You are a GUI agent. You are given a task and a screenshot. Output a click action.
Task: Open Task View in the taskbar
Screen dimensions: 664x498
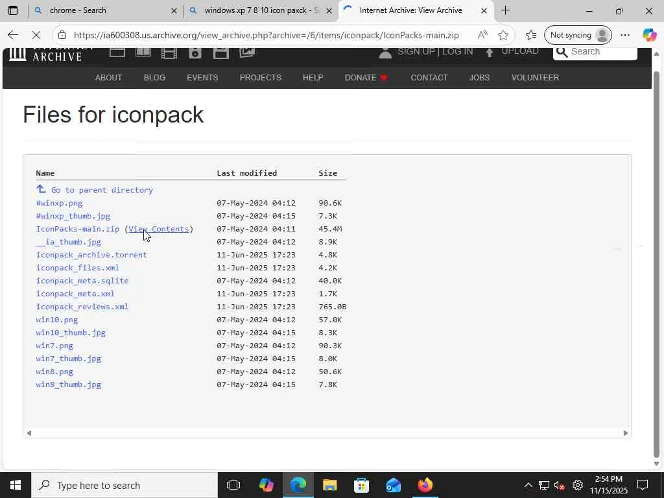[x=233, y=485]
